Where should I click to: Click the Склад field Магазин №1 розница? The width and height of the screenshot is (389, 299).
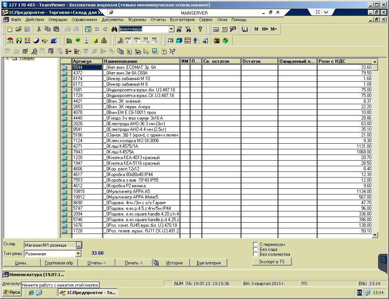pyautogui.click(x=50, y=245)
